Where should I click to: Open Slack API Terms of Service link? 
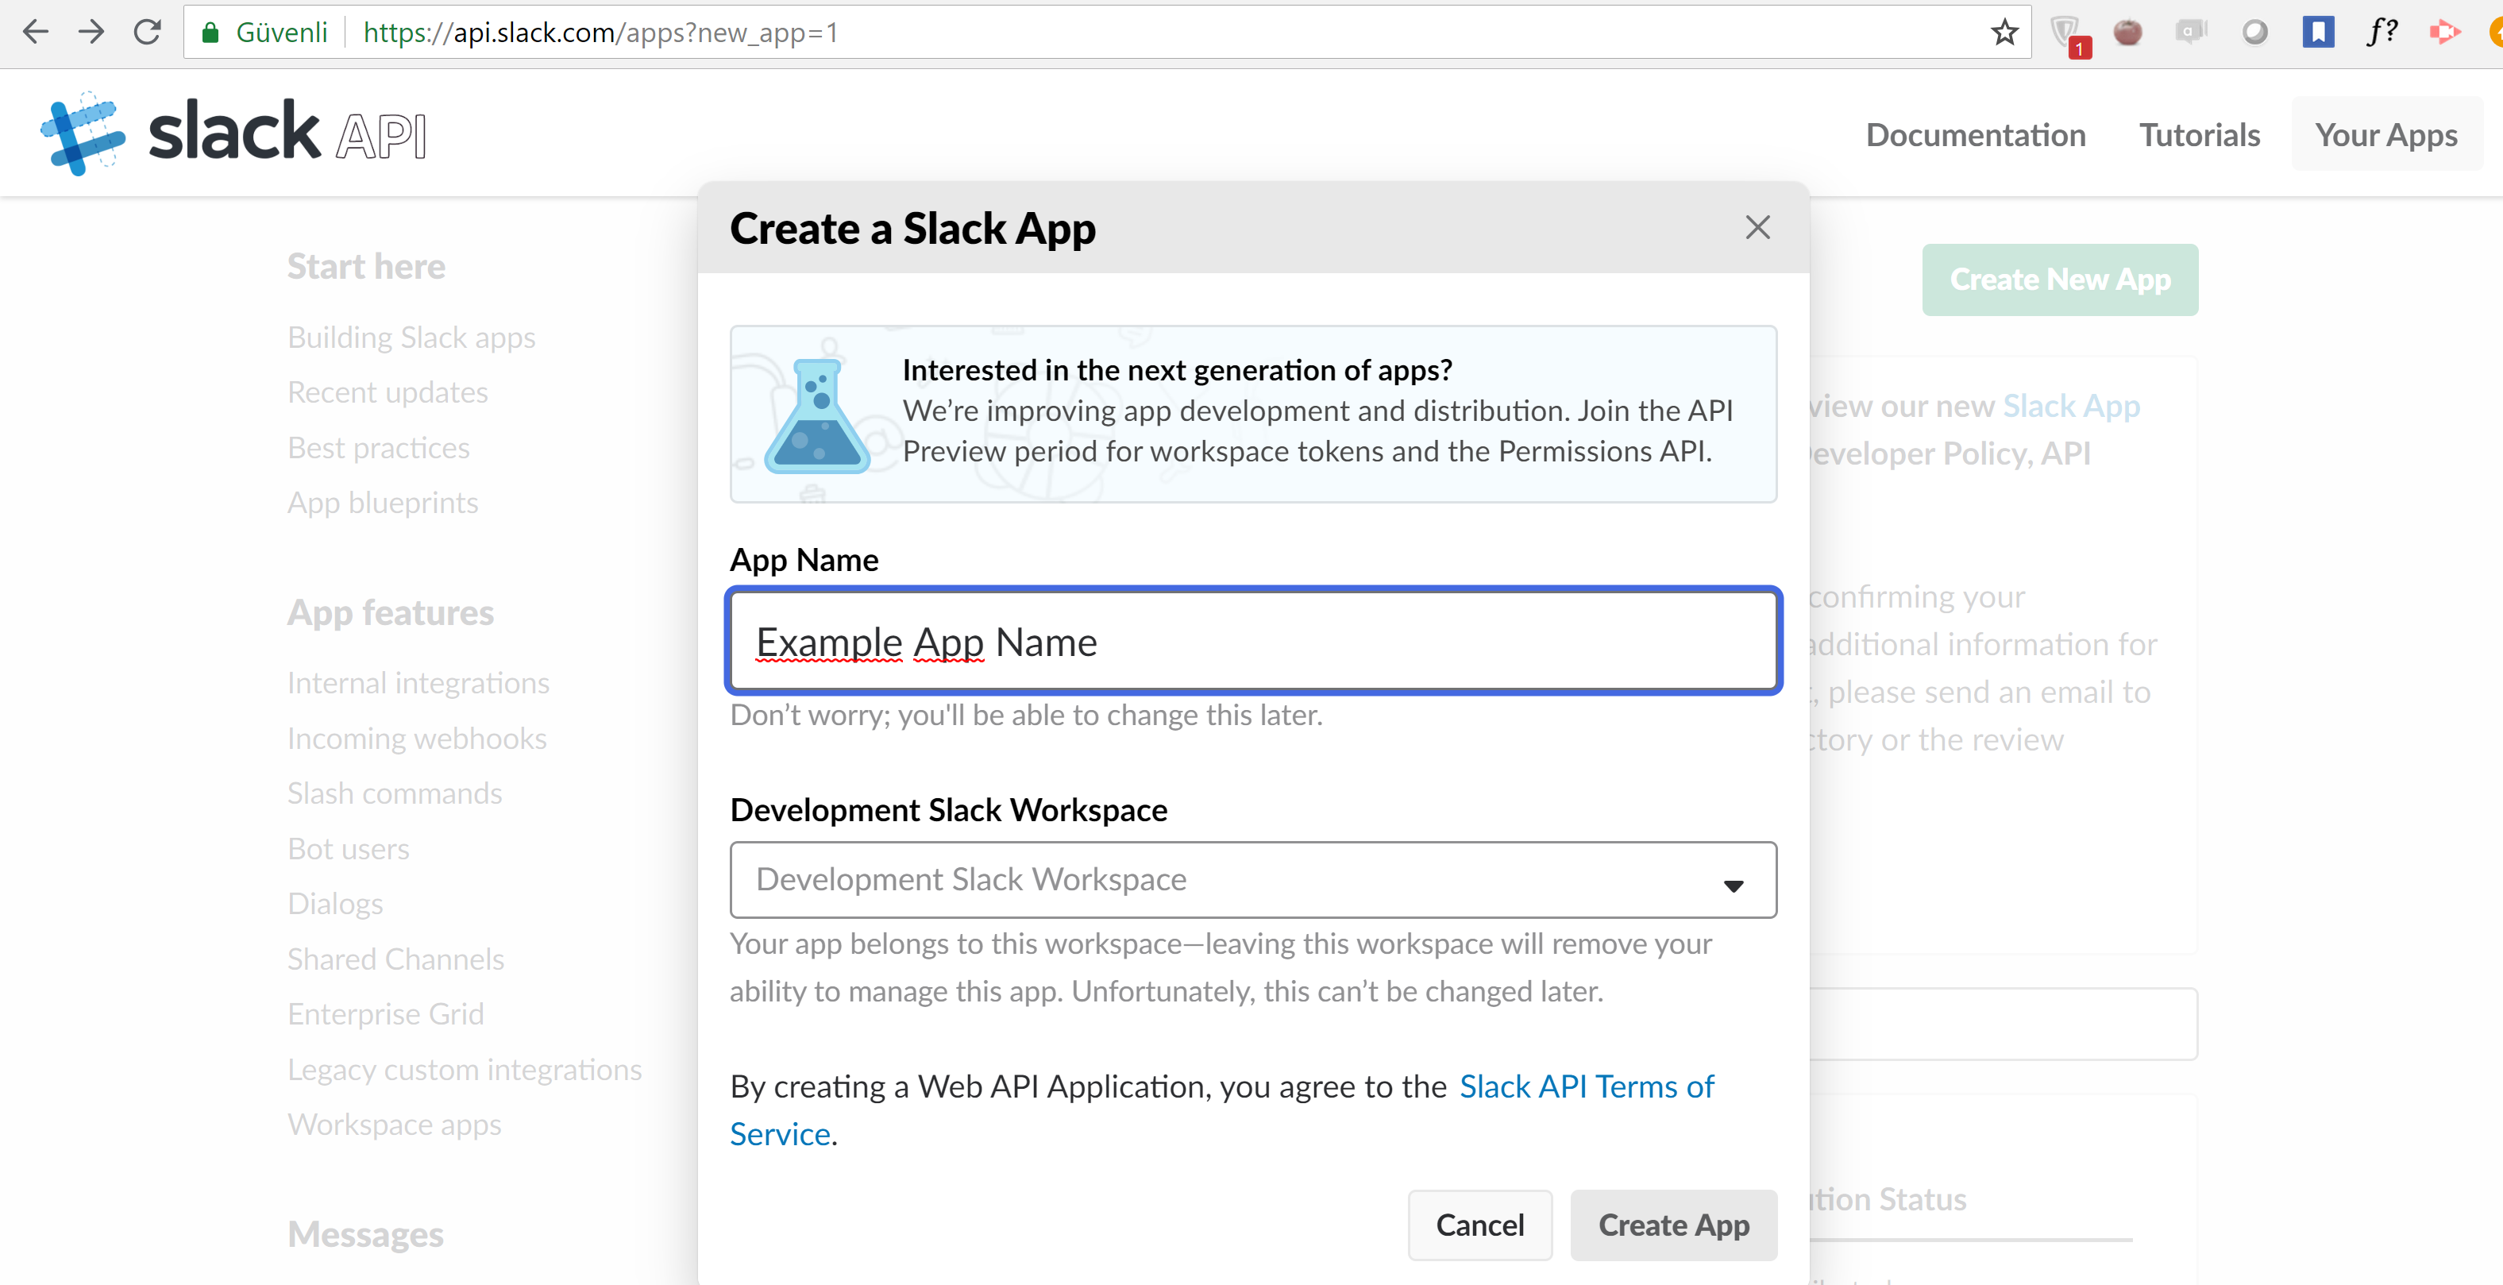point(1586,1086)
